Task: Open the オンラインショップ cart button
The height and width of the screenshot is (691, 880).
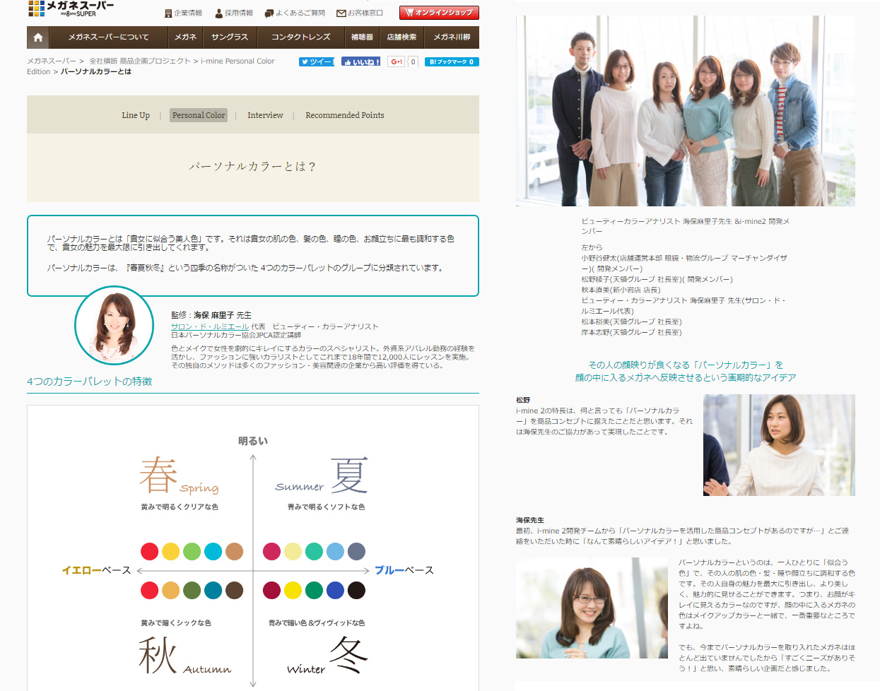Action: [439, 13]
